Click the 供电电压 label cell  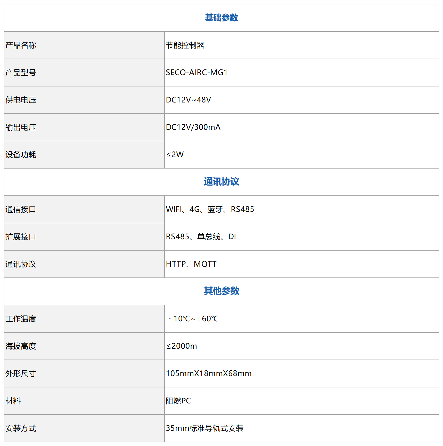click(21, 100)
